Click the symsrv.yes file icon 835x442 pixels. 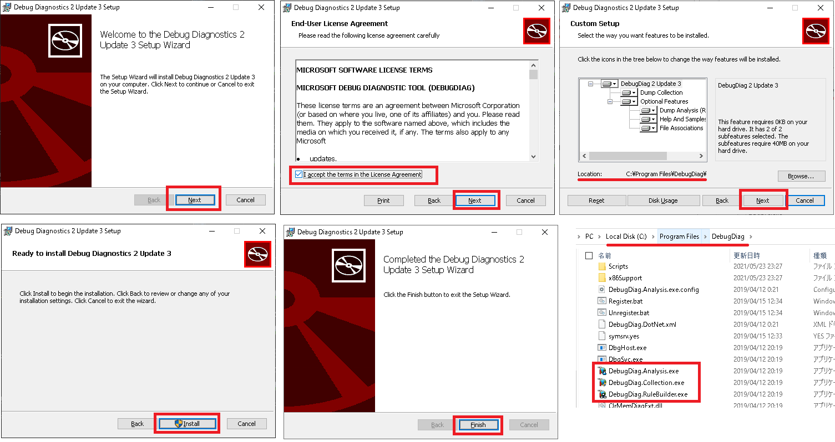[601, 336]
